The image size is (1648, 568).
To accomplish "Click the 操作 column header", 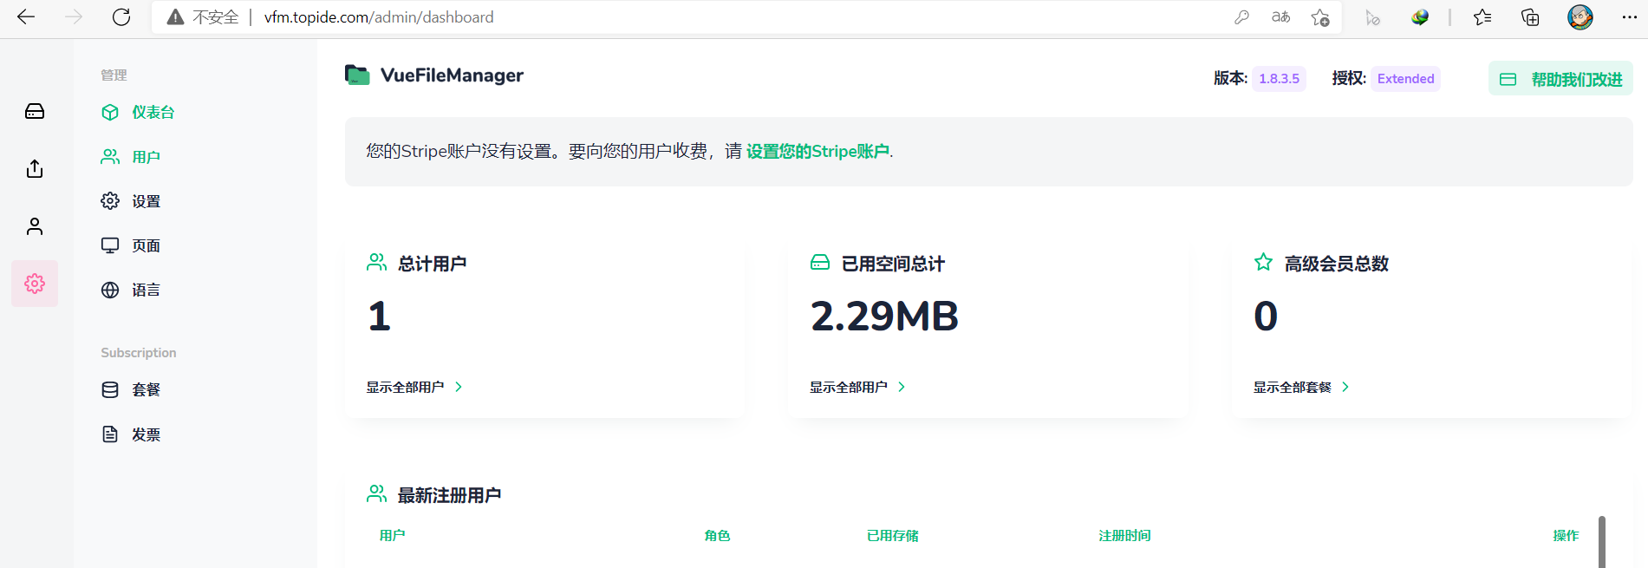I will coord(1566,536).
